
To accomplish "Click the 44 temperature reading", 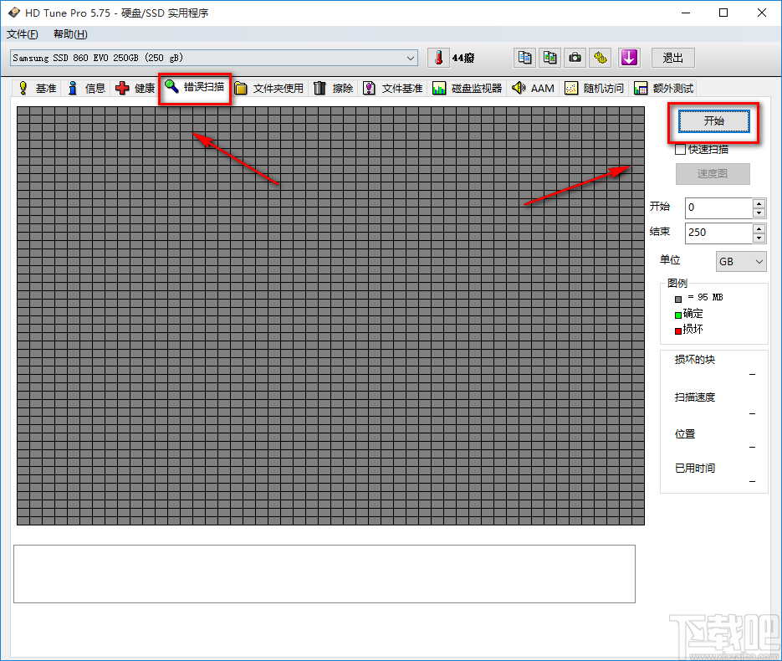I will [463, 59].
